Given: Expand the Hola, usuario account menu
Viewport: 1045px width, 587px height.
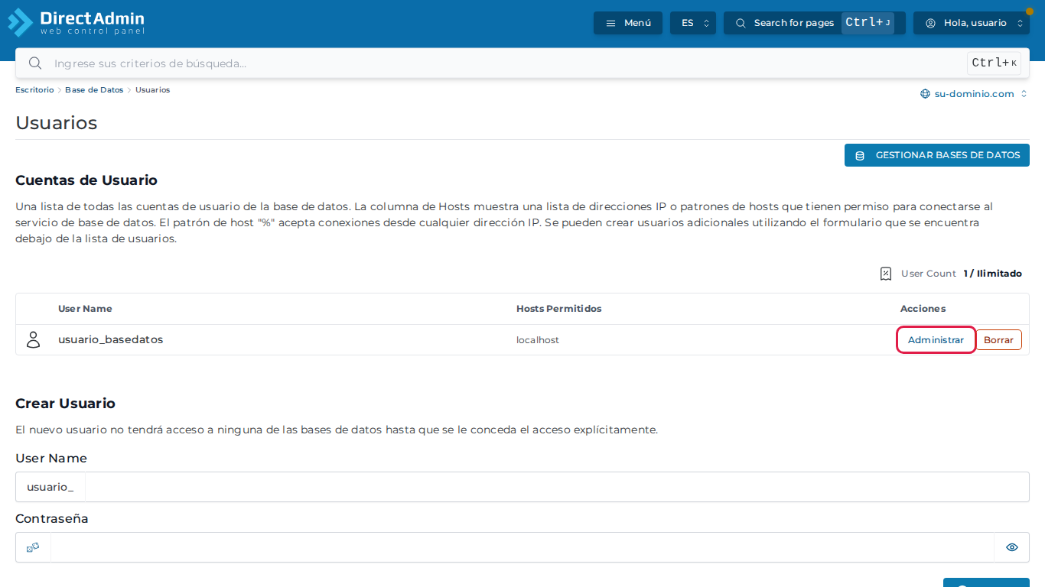Looking at the screenshot, I should [x=972, y=23].
